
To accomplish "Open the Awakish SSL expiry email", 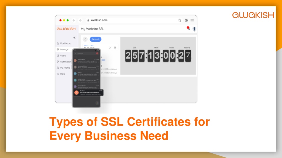I will pyautogui.click(x=88, y=92).
